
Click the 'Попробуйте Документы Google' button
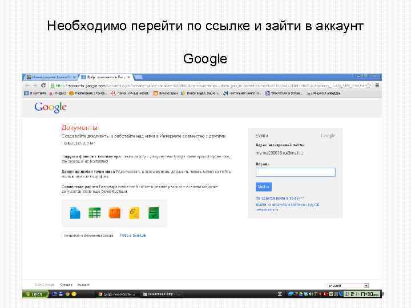point(88,236)
